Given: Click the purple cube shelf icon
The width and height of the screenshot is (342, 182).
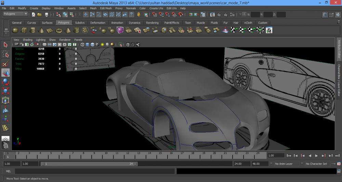Looking at the screenshot, I should pos(120,30).
